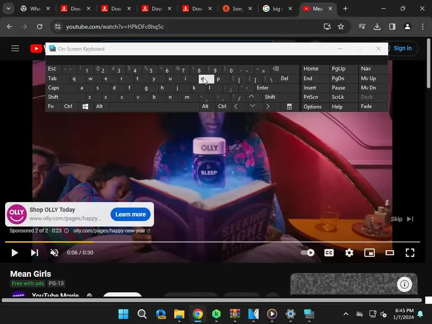Click the OLLY advertiser logo
432x324 pixels.
coord(16,214)
